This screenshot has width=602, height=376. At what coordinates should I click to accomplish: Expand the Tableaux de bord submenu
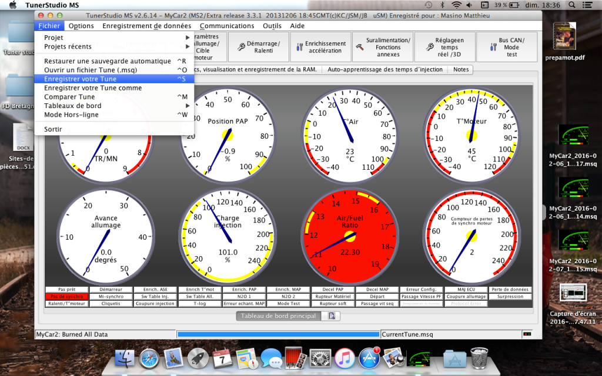114,106
